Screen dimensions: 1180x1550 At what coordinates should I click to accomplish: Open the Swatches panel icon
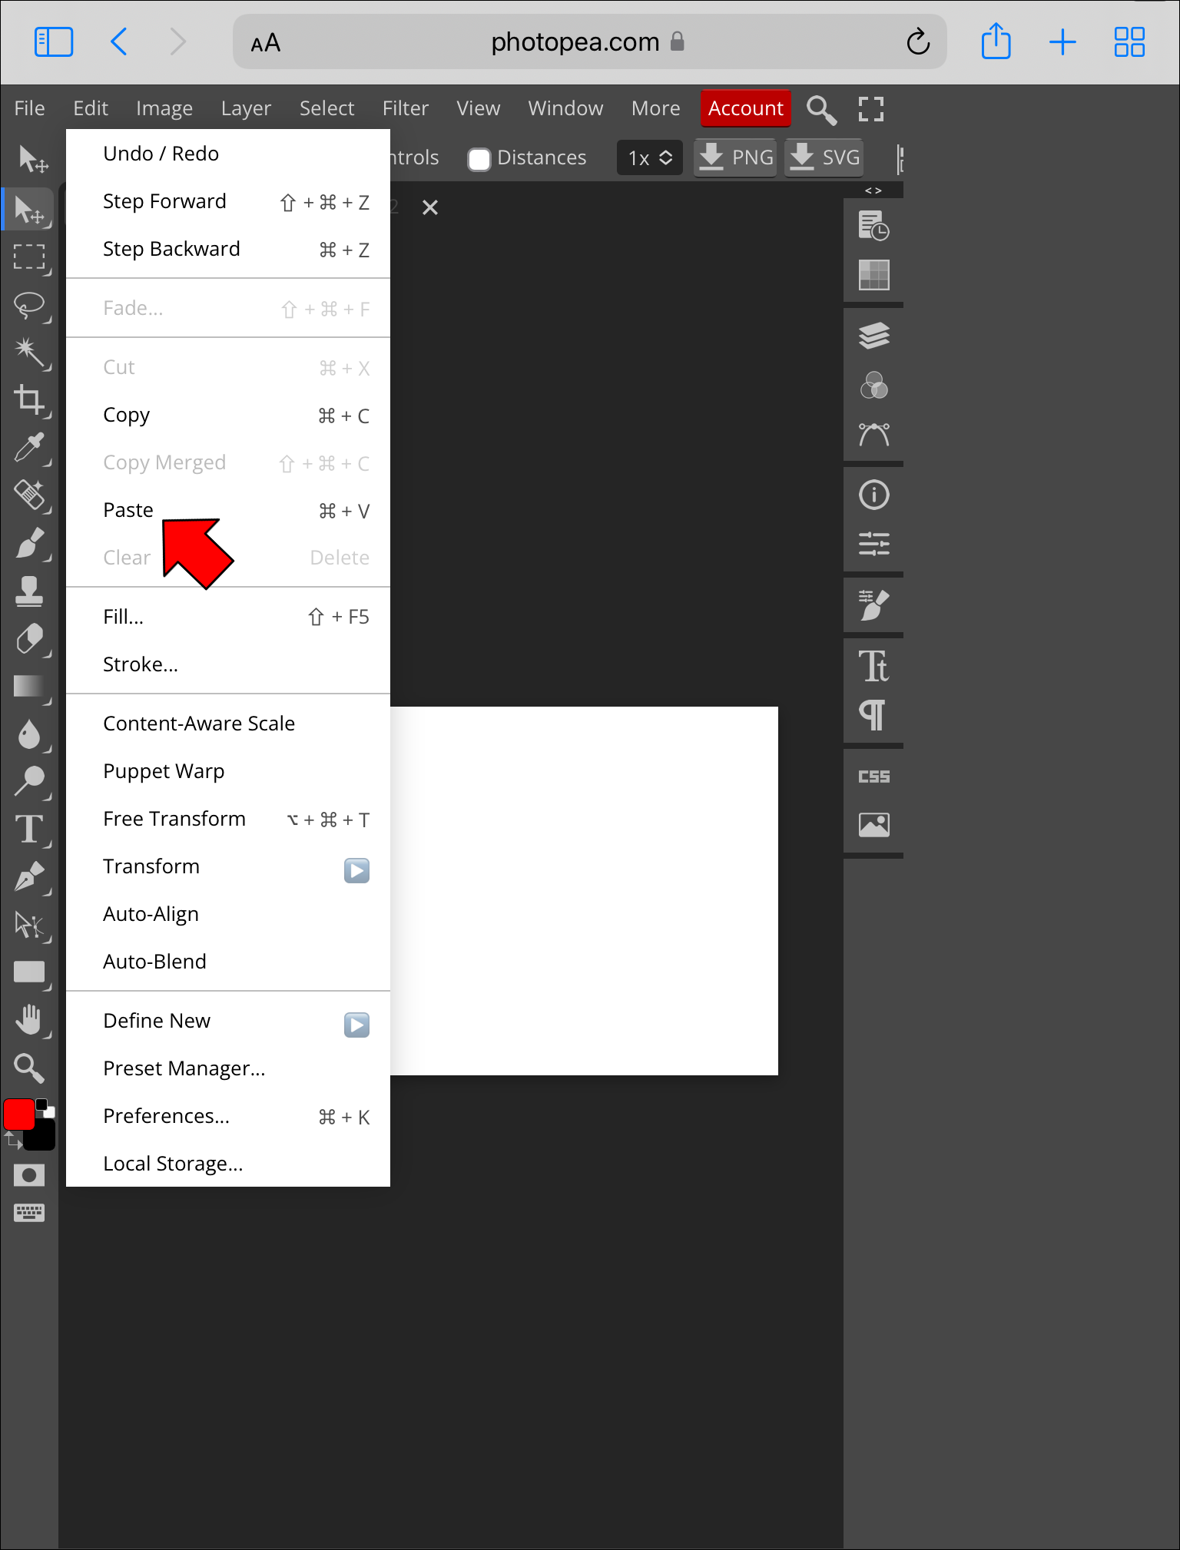click(x=873, y=275)
